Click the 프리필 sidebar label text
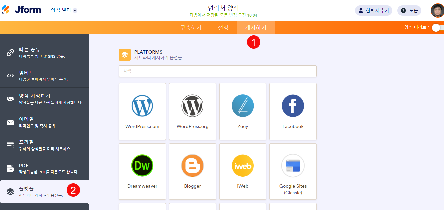Screen dimensions: 444x210 [26, 142]
